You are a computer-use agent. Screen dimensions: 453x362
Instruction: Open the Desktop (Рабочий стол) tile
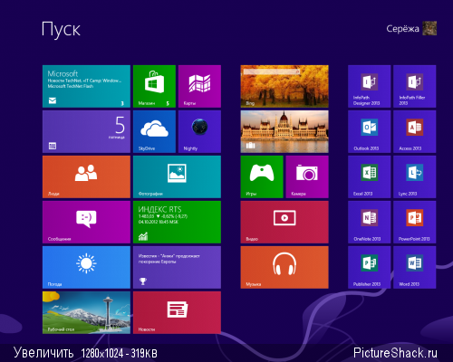pos(86,312)
